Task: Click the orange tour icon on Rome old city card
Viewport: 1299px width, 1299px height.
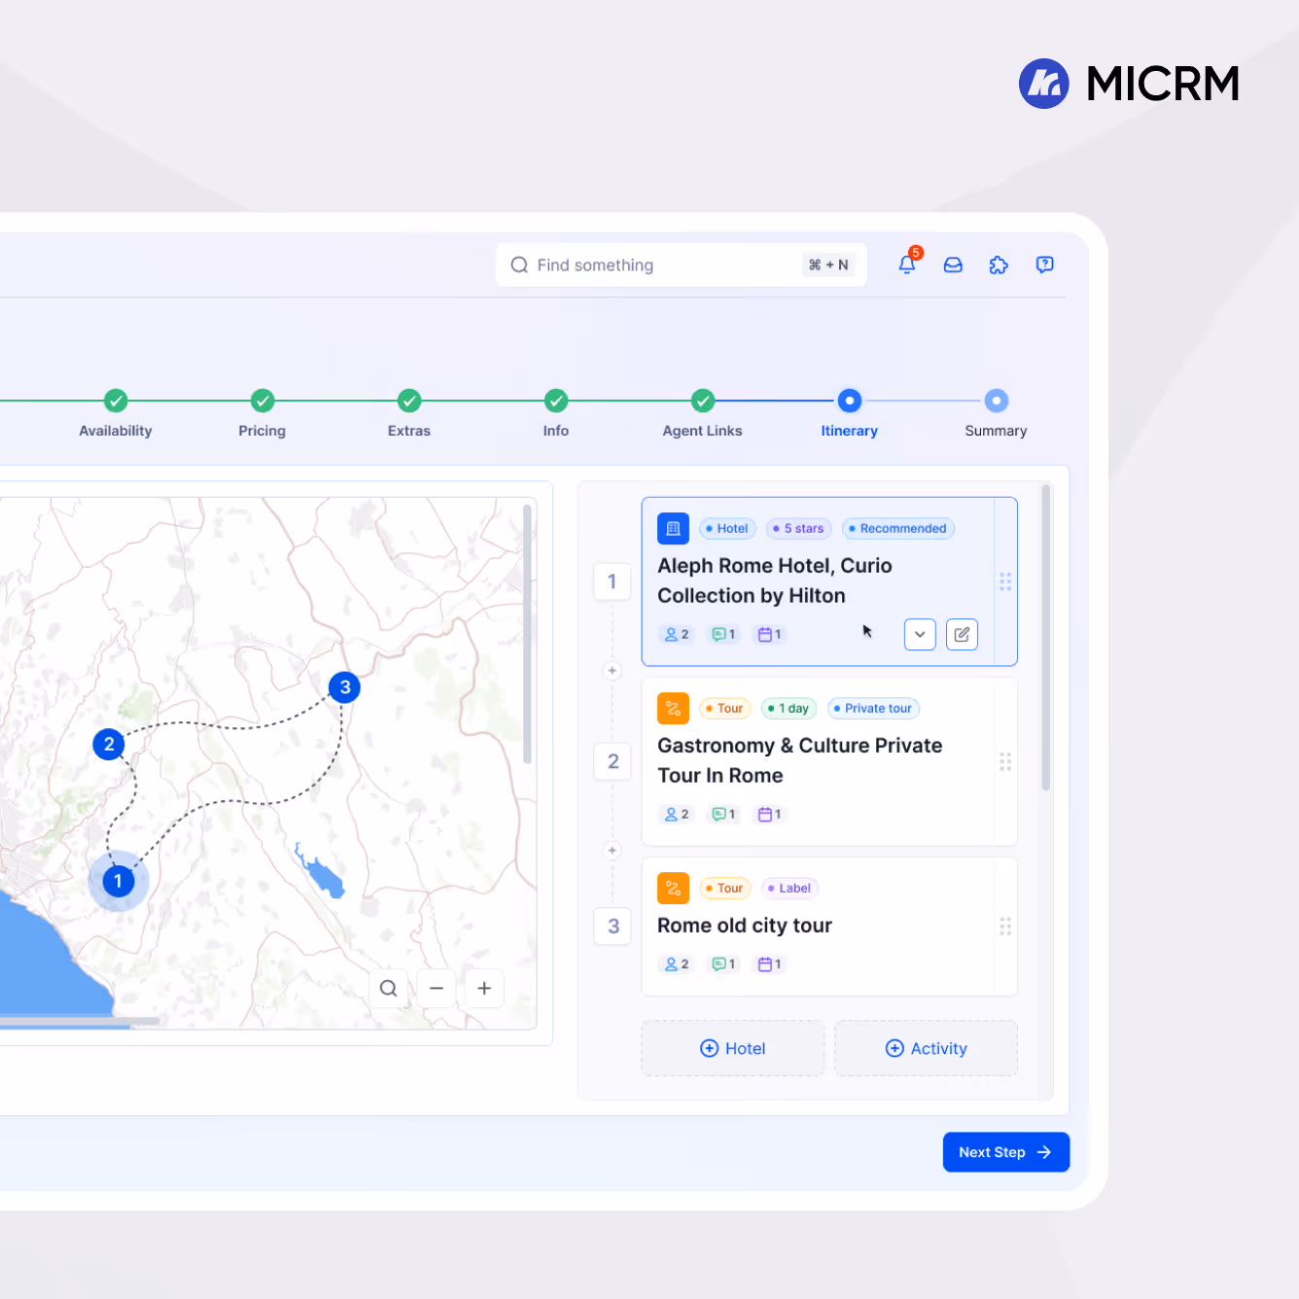Action: 673,888
